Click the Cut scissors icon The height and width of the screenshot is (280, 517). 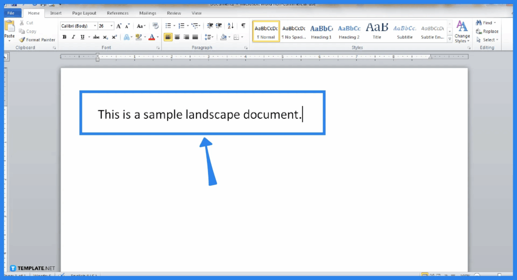[22, 23]
